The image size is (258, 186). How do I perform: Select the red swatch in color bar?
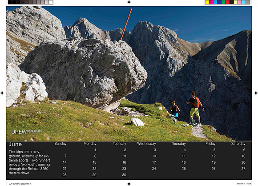click(x=228, y=2)
